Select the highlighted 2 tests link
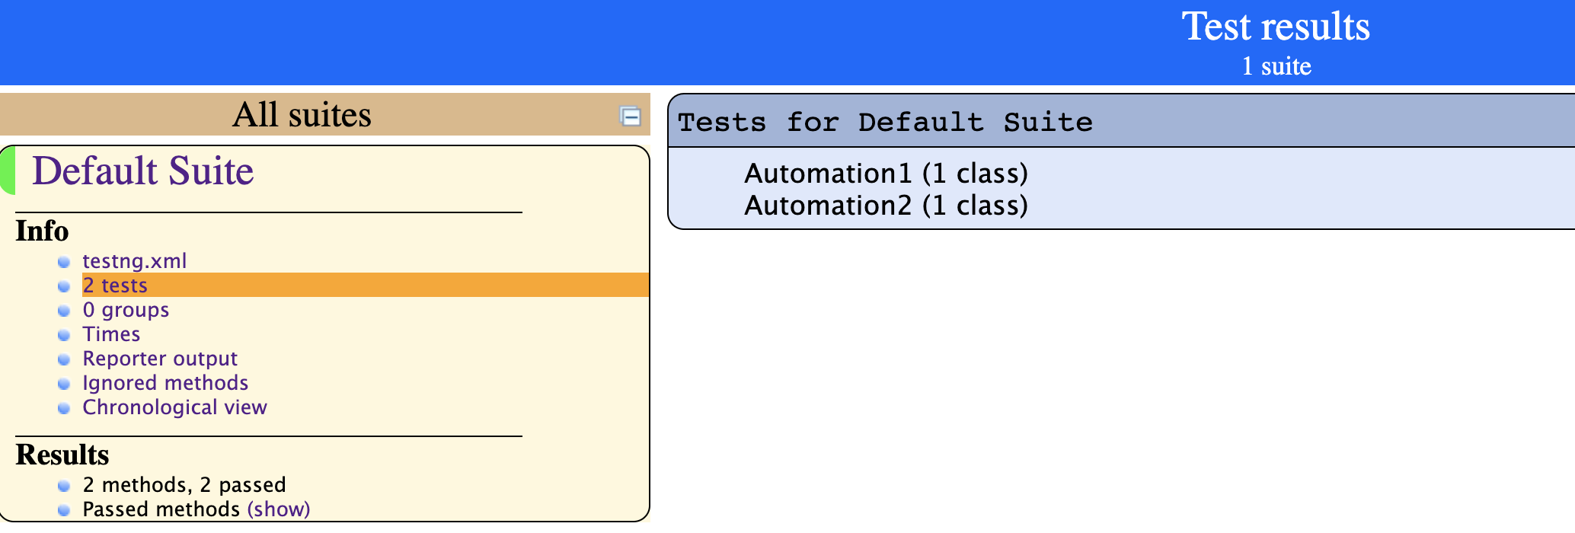 click(115, 286)
